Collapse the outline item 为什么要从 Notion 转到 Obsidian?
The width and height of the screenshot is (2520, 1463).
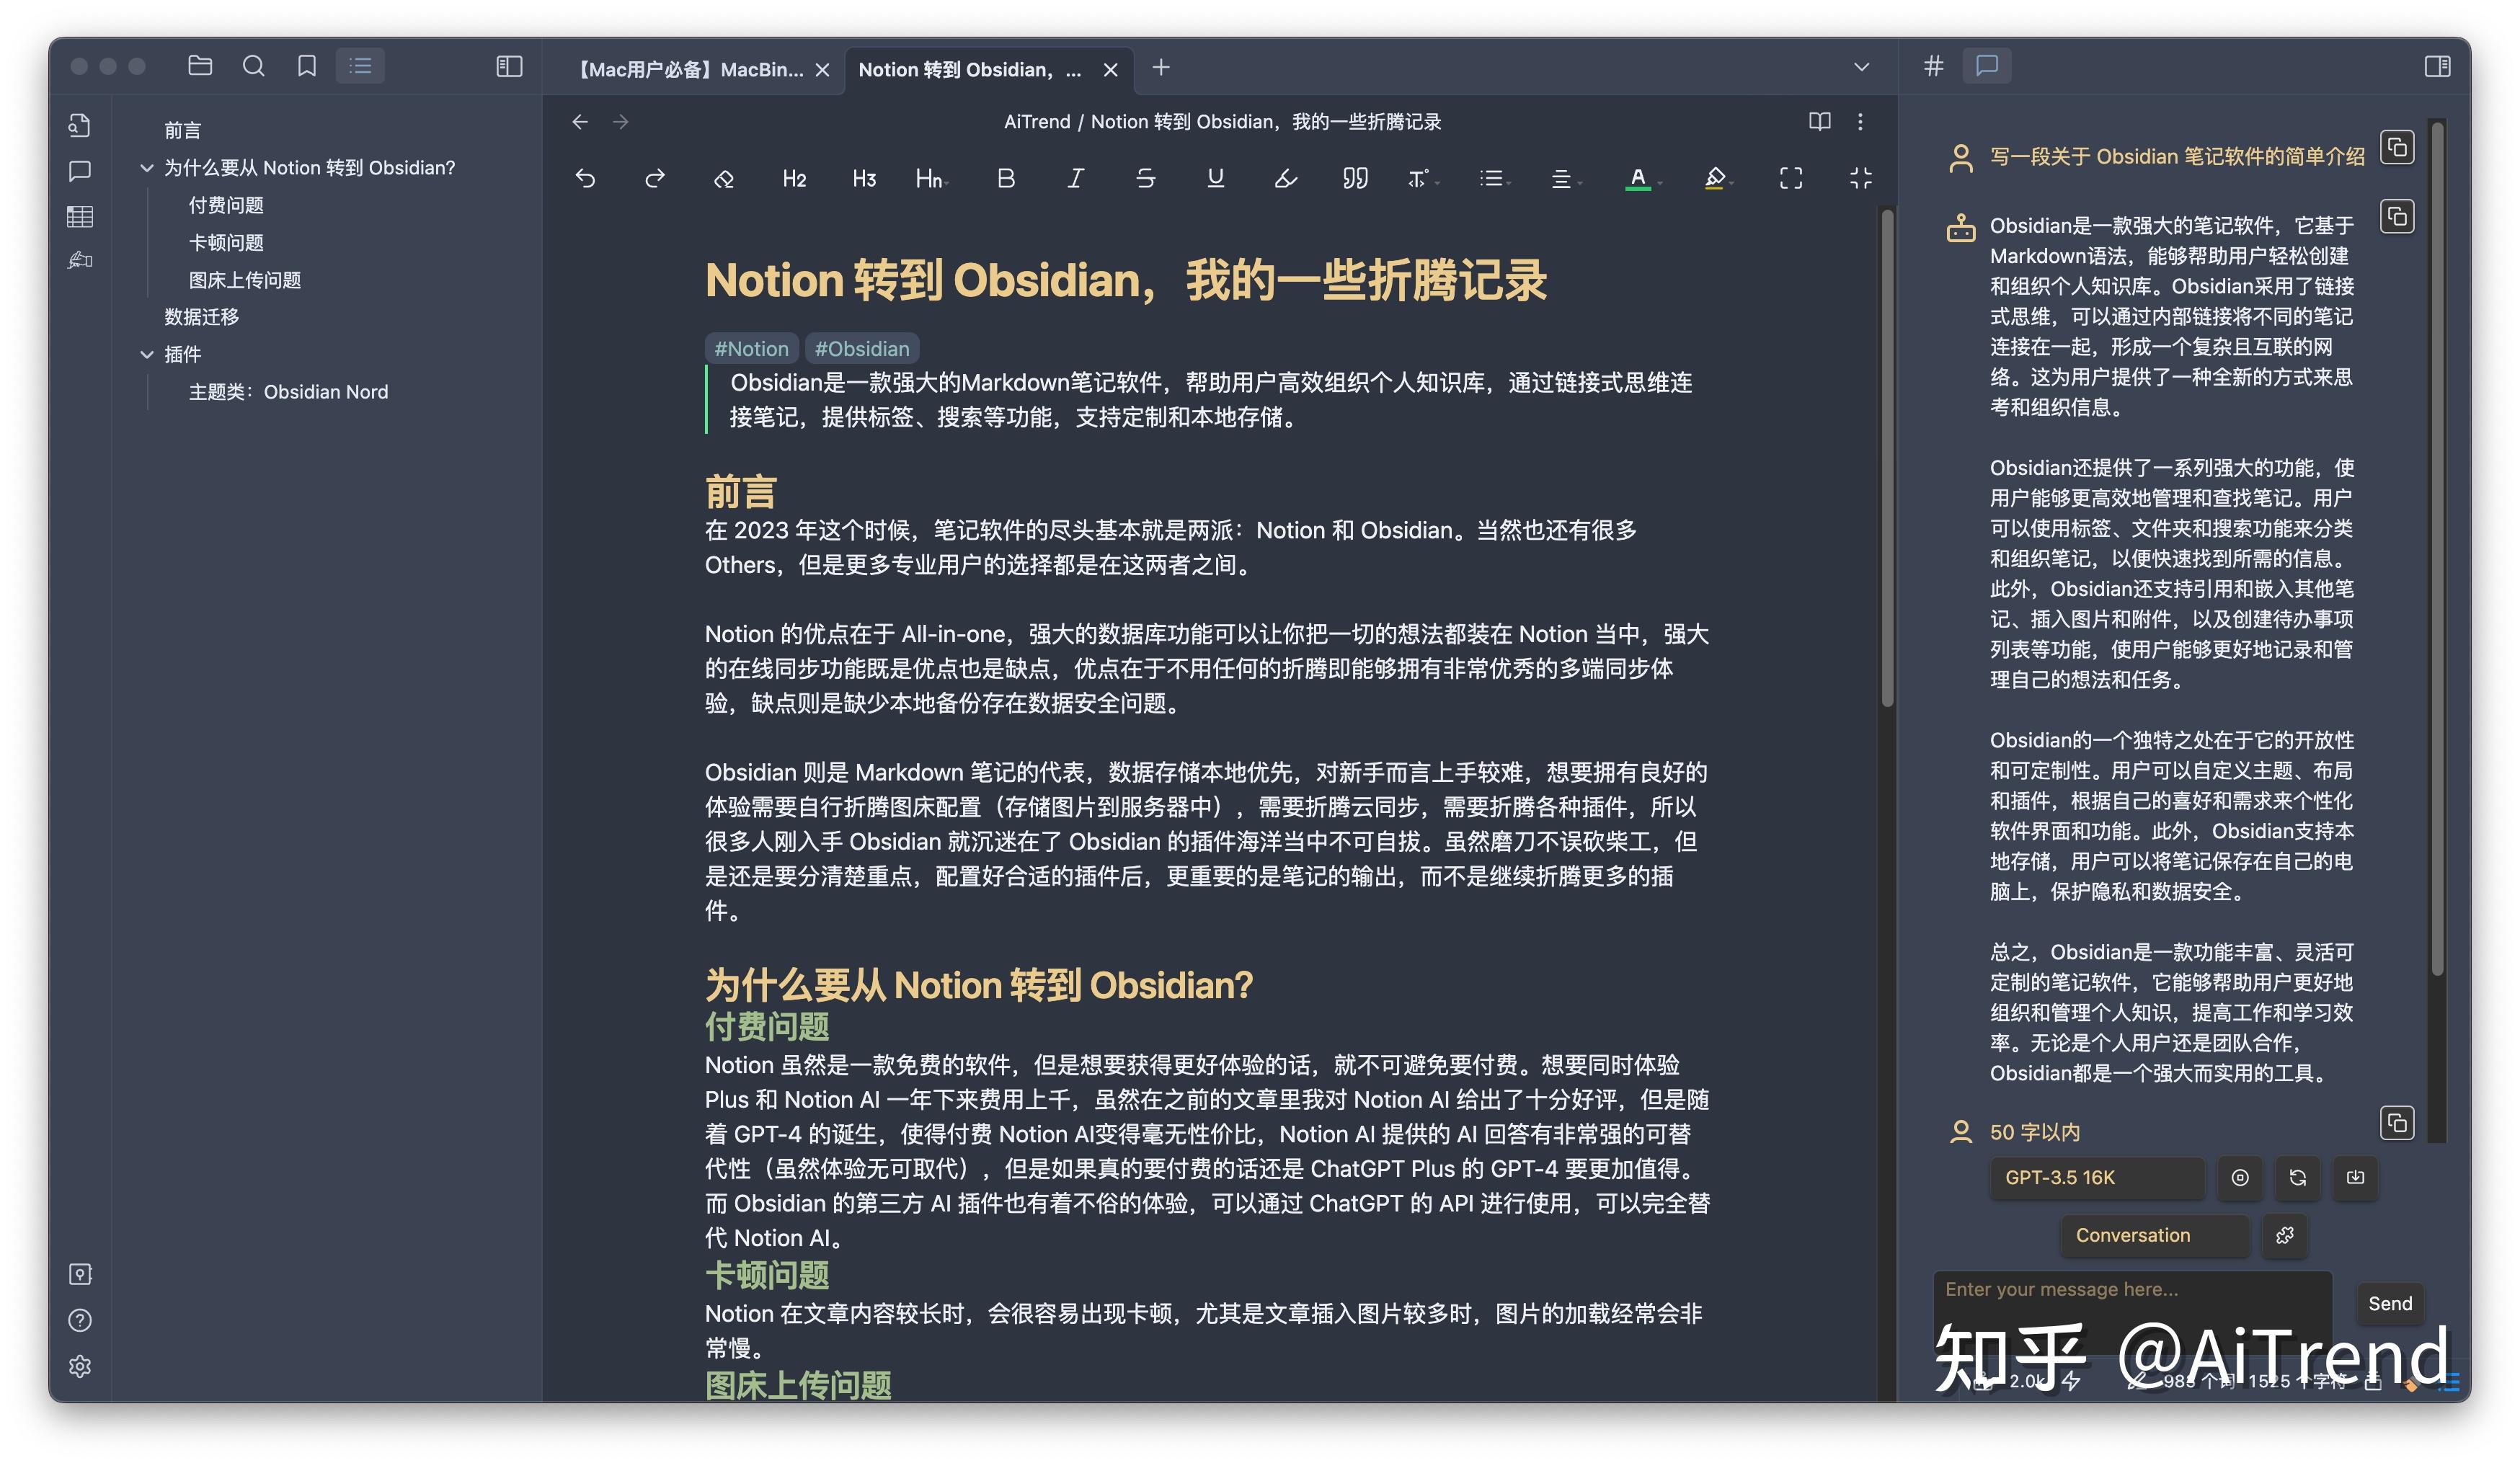(147, 167)
